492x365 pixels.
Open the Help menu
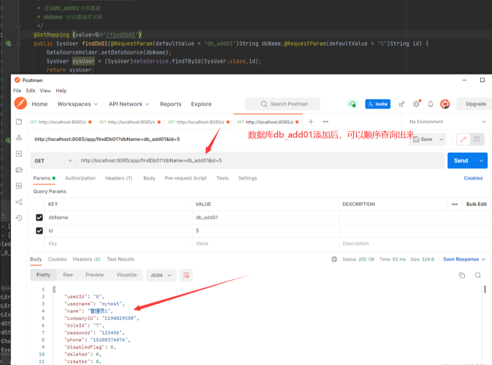tap(61, 91)
